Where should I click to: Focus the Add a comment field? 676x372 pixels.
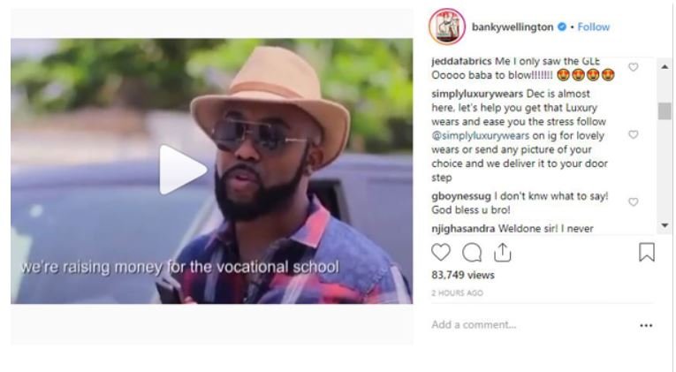coord(530,324)
